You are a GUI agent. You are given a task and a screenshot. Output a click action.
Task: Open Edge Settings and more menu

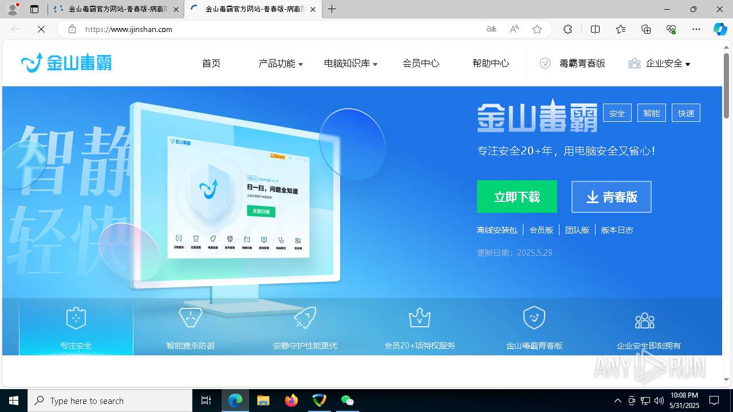[x=696, y=29]
